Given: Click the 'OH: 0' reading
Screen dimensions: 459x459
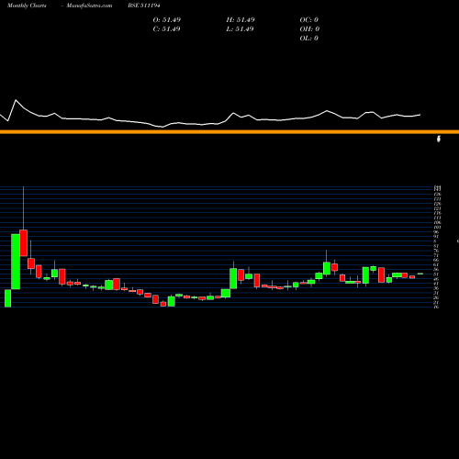Looking at the screenshot, I should 309,29.
